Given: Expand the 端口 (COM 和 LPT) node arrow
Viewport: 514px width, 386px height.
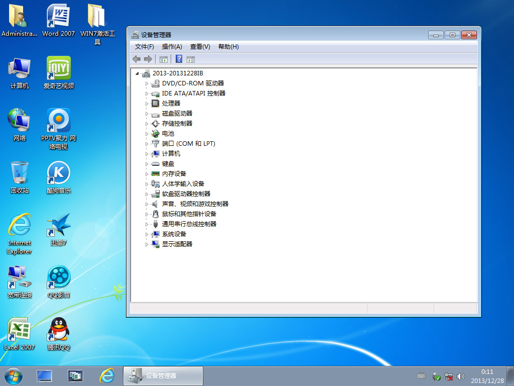Looking at the screenshot, I should pyautogui.click(x=147, y=144).
